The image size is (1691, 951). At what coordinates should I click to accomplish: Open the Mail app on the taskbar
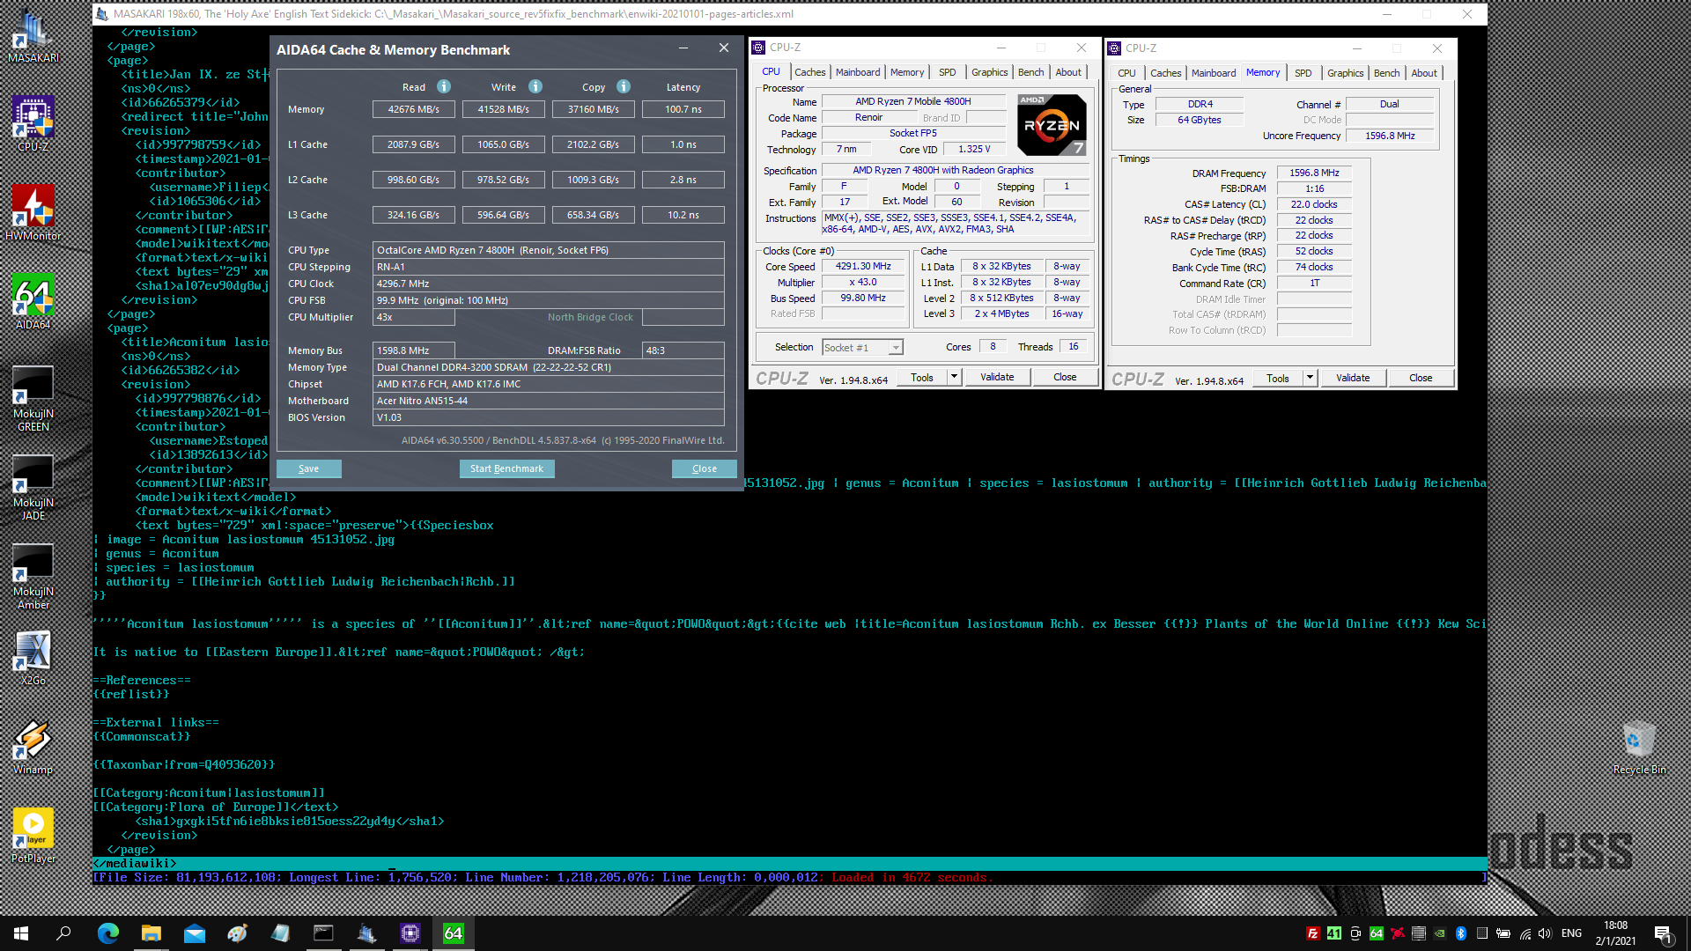click(195, 933)
